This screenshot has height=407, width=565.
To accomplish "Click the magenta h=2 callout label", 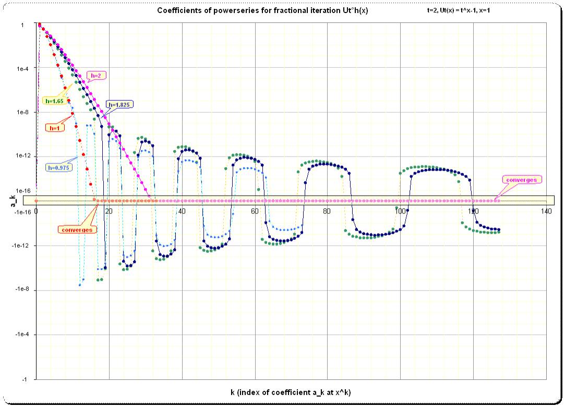I will [x=95, y=75].
